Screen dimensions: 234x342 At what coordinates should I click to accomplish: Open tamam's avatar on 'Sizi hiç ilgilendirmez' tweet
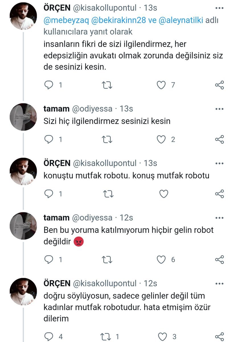pos(23,117)
